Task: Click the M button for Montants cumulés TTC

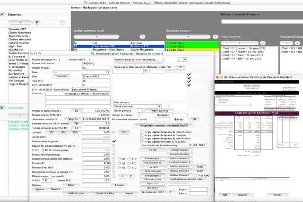Action: (x=181, y=67)
